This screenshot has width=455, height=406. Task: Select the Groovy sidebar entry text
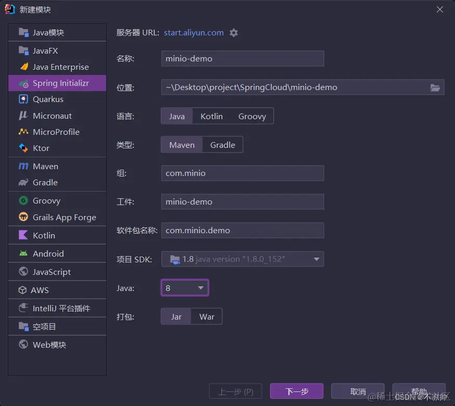pos(46,201)
